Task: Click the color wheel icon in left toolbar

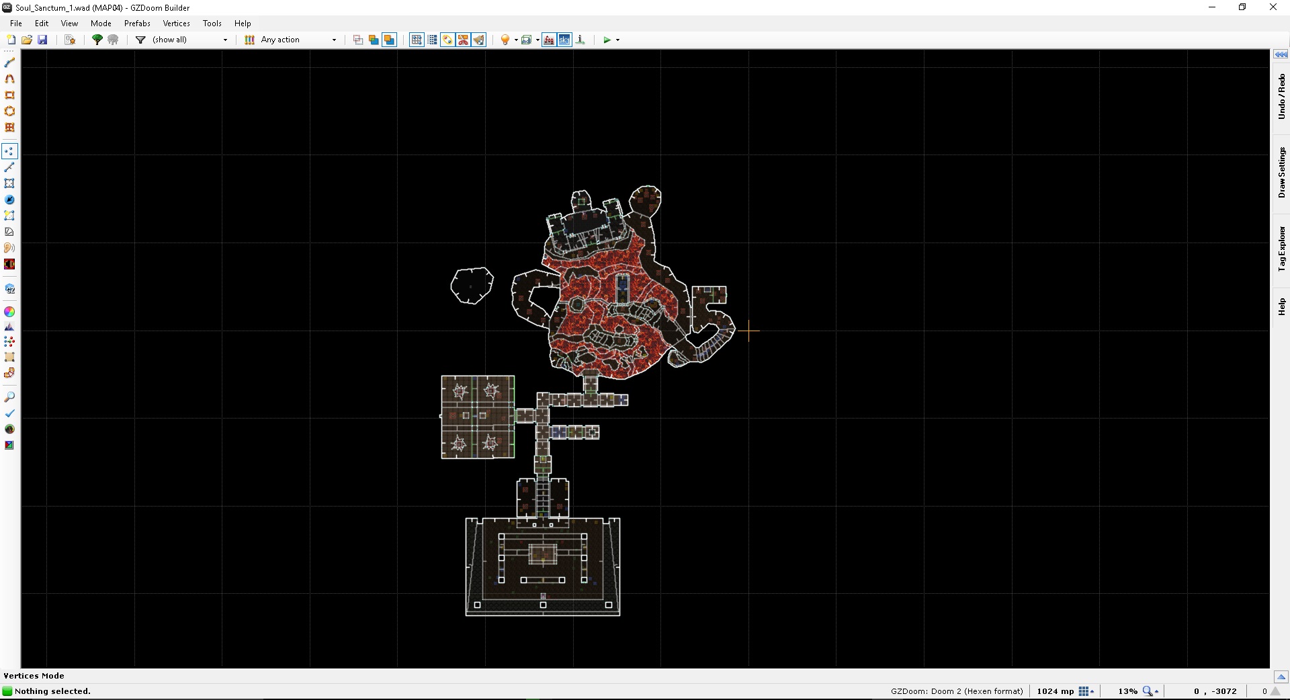Action: 9,312
